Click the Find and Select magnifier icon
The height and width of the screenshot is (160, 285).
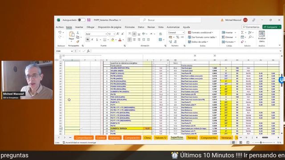pos(250,37)
